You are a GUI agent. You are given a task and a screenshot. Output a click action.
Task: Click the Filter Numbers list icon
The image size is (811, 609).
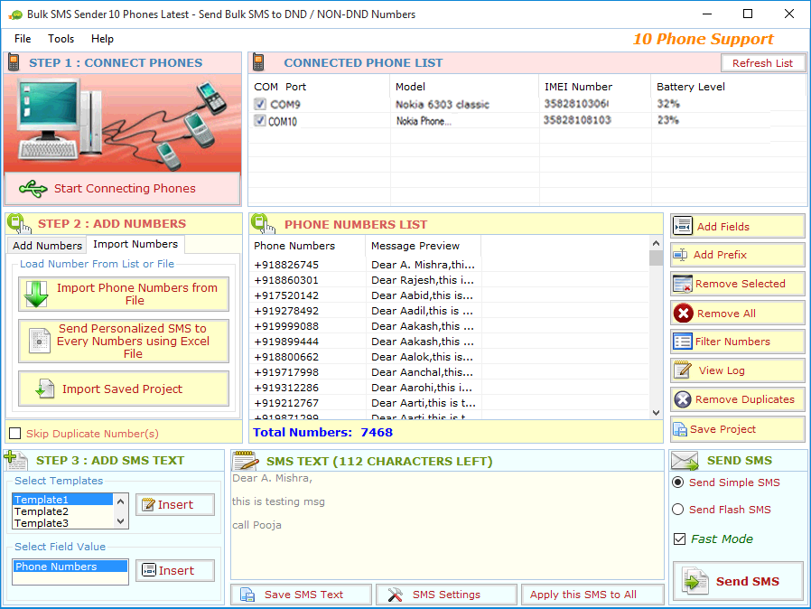point(683,342)
